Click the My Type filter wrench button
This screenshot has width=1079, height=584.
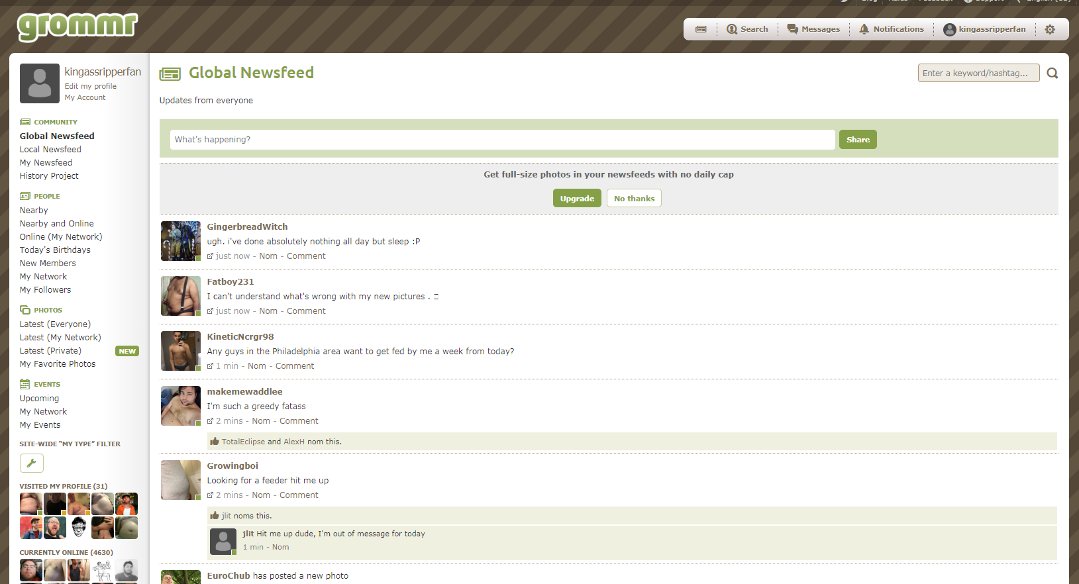click(x=32, y=463)
